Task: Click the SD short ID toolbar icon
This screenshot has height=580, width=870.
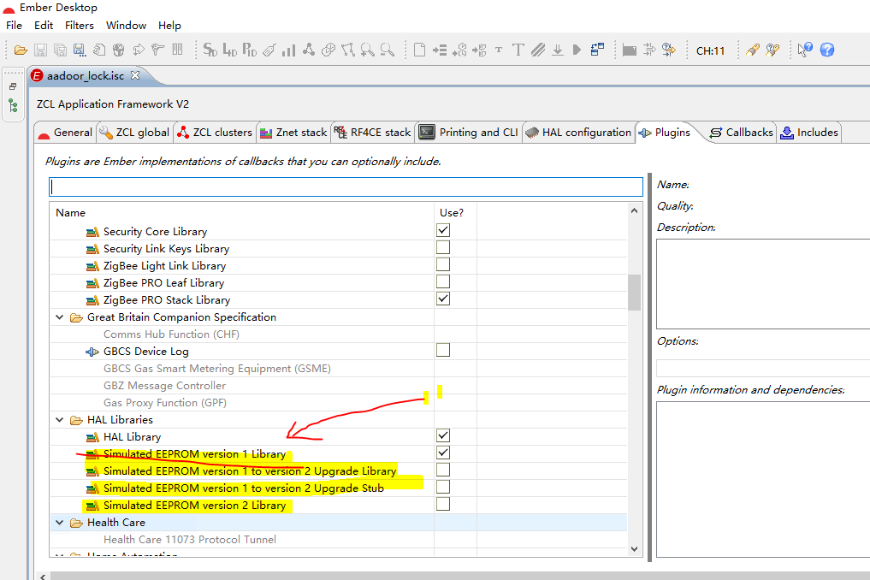Action: point(210,50)
